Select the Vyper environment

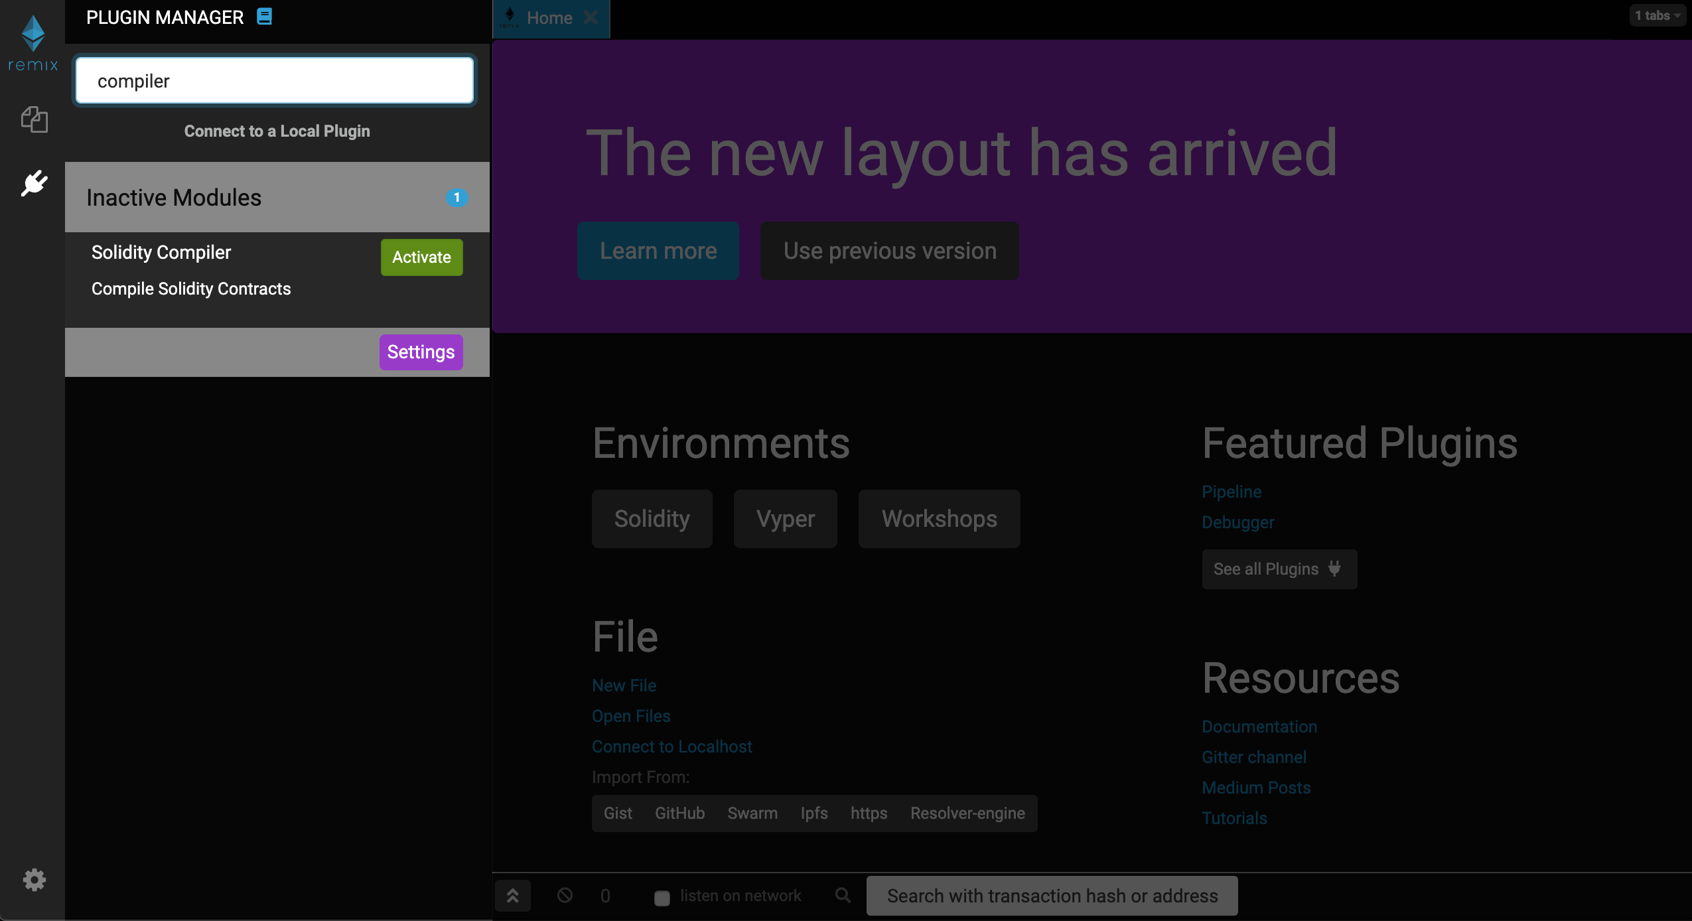tap(786, 519)
